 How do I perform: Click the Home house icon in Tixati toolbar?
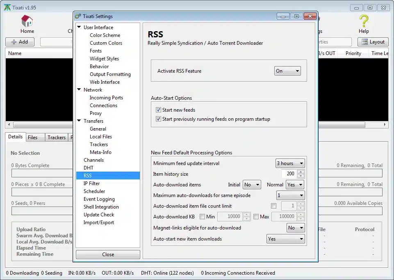pos(27,21)
